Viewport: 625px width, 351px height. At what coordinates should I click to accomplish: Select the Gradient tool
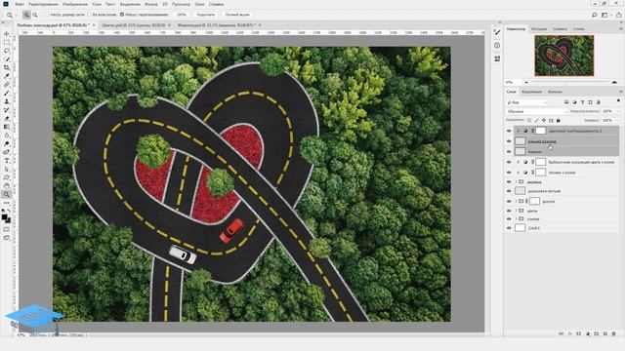(x=7, y=127)
